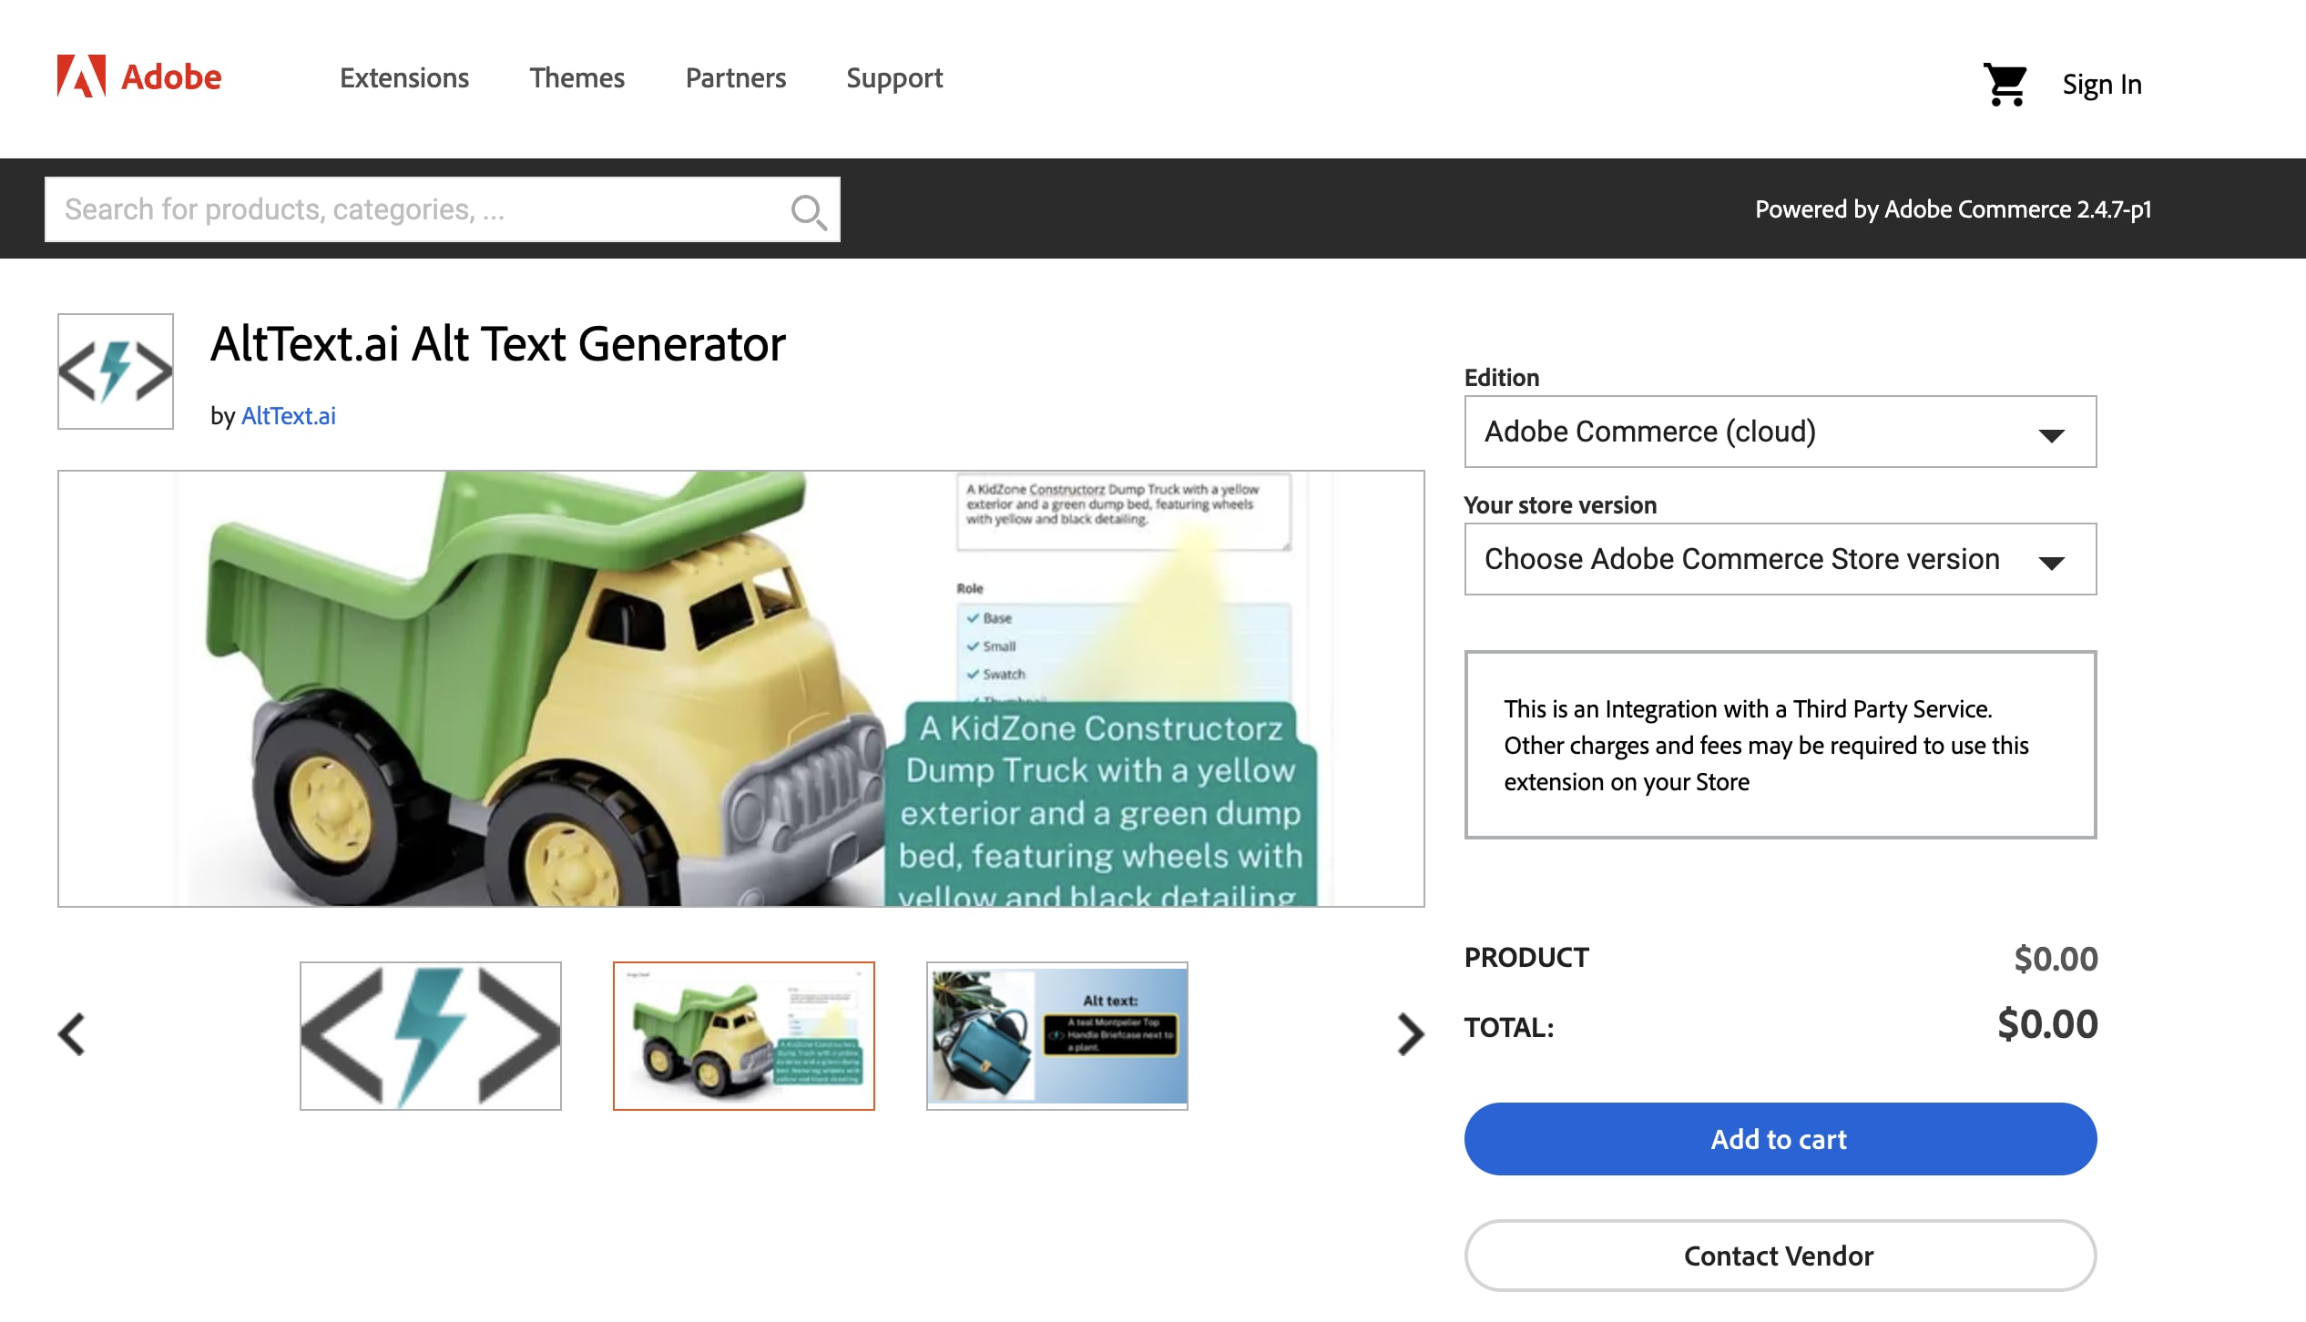Open the Themes menu
This screenshot has height=1322, width=2306.
click(x=577, y=78)
